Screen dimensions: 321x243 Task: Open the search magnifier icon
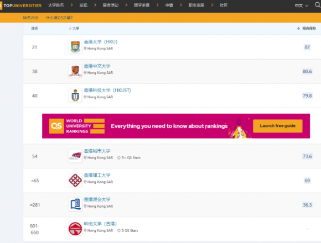pyautogui.click(x=318, y=5)
